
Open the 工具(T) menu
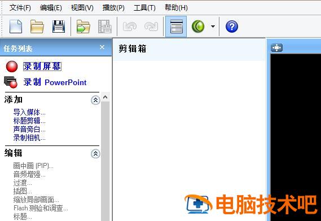pyautogui.click(x=144, y=8)
